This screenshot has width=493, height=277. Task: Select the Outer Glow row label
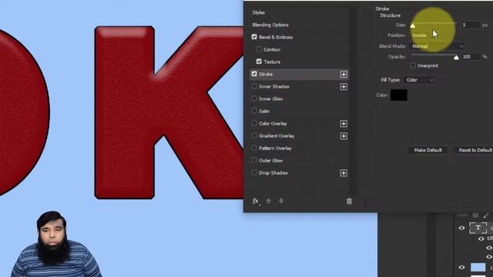pos(270,161)
